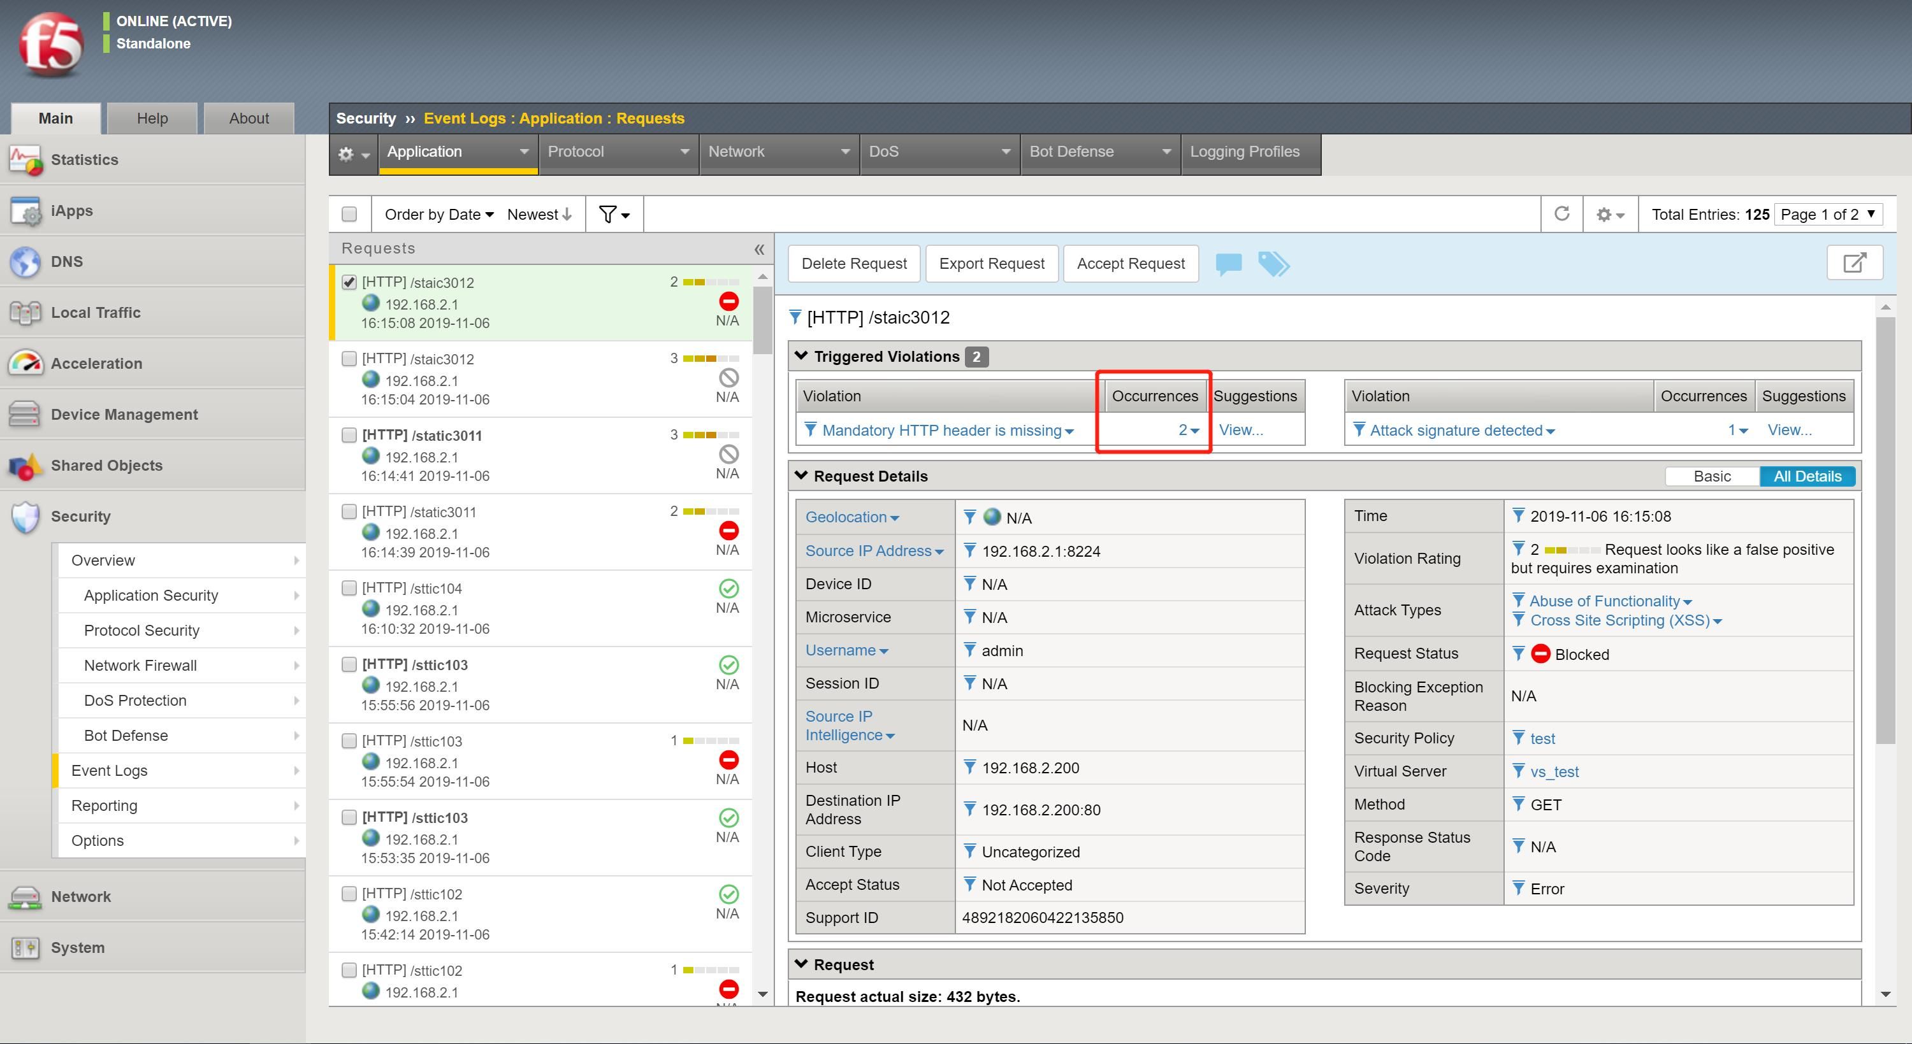Open the Order by Date dropdown
This screenshot has width=1912, height=1044.
click(438, 215)
